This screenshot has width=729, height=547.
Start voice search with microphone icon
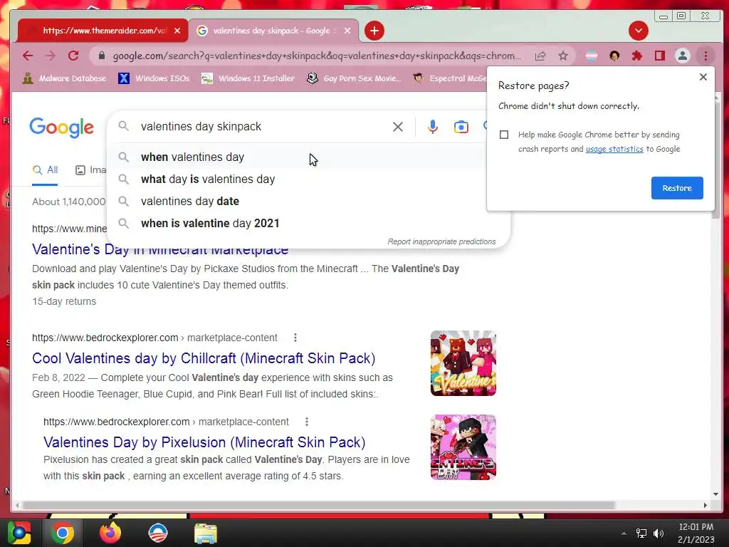pyautogui.click(x=432, y=127)
